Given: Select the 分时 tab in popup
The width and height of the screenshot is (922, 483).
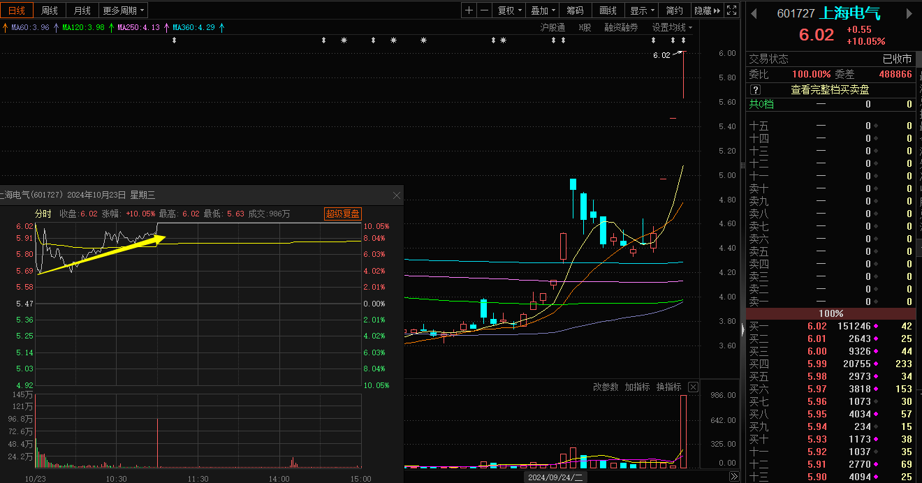Looking at the screenshot, I should click(43, 214).
